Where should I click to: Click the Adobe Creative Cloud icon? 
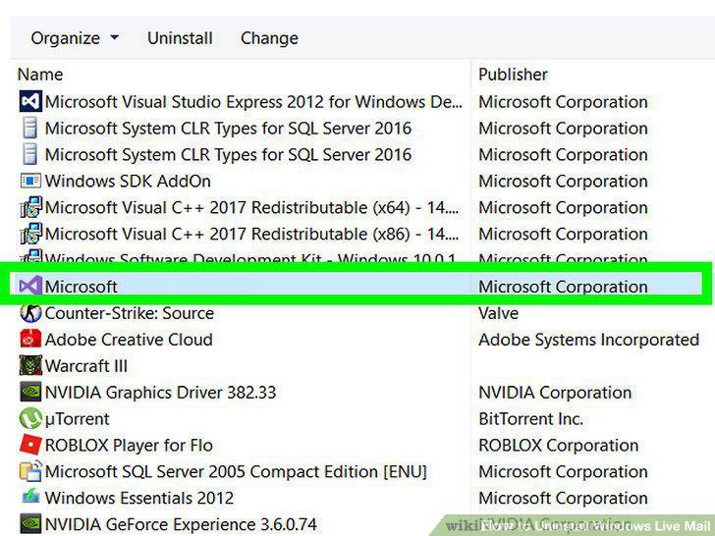click(x=30, y=339)
